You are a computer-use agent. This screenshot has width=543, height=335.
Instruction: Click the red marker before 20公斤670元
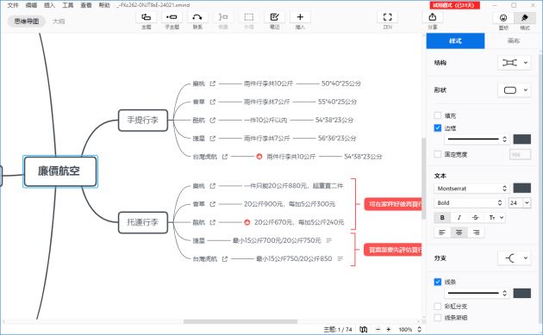point(247,222)
